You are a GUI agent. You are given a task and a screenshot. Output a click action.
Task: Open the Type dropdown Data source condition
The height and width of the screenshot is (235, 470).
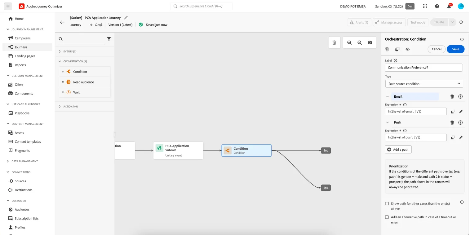(x=424, y=84)
